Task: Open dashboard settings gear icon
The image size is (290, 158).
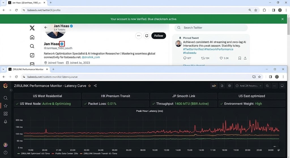Action: click(x=230, y=86)
